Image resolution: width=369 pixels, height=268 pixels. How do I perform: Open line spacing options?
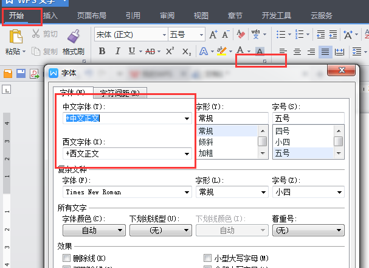click(x=357, y=51)
